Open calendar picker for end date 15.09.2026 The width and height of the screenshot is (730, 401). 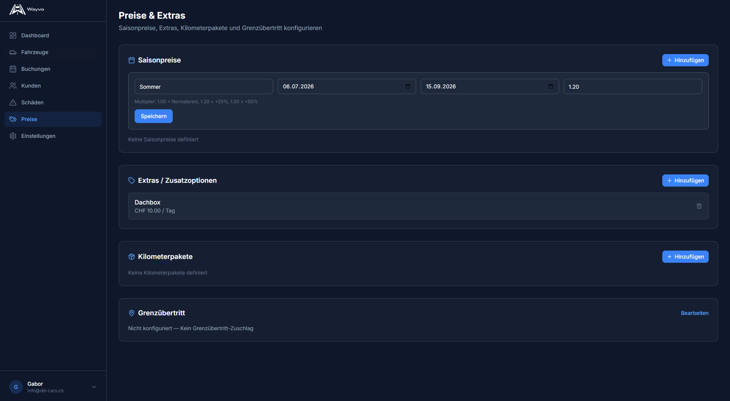coord(550,86)
